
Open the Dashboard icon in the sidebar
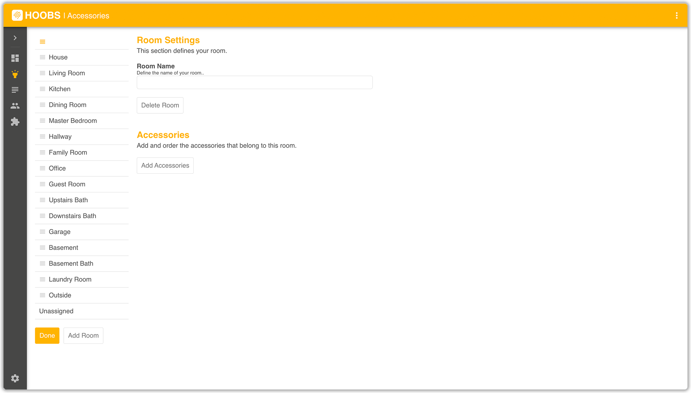pyautogui.click(x=15, y=58)
